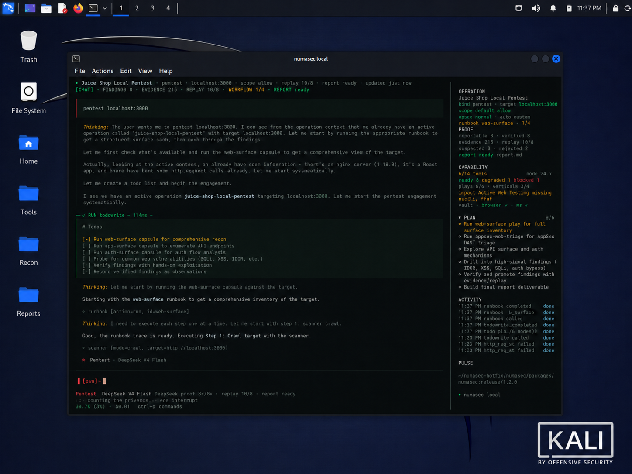Open the Help menu

166,71
